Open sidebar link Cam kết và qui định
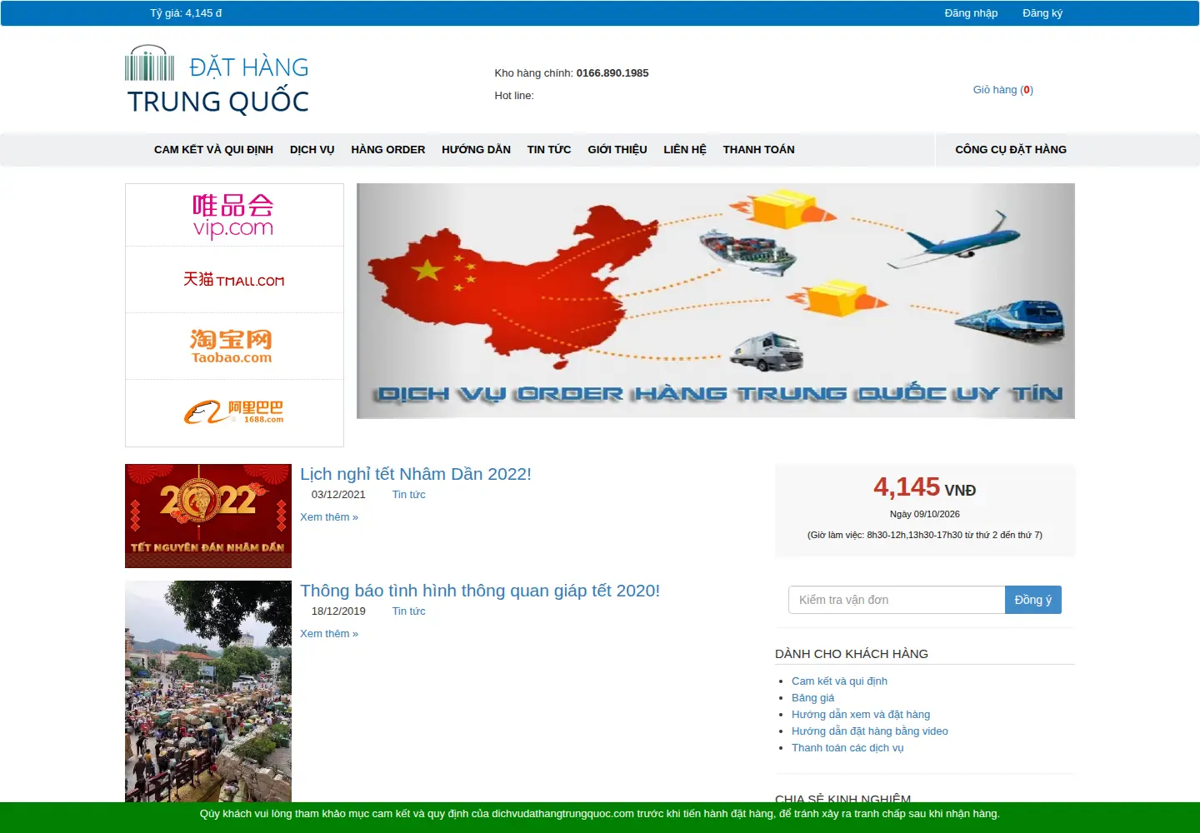1200x833 pixels. (839, 681)
